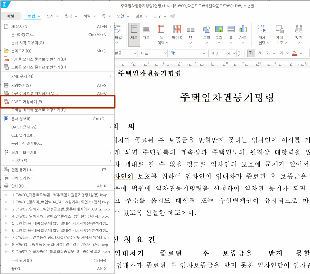Click the 바탕쪽 master page icon
Screen dimensions: 310x274
pyautogui.click(x=177, y=29)
